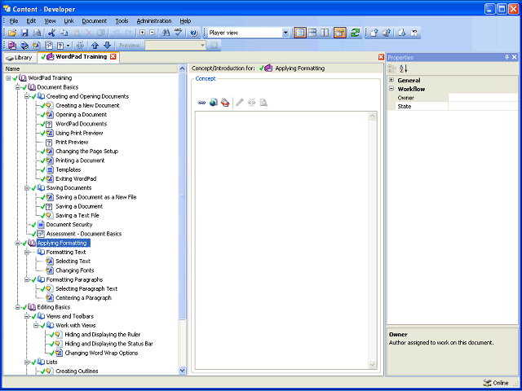
Task: Expand all using the plus box icon
Action: (142, 33)
